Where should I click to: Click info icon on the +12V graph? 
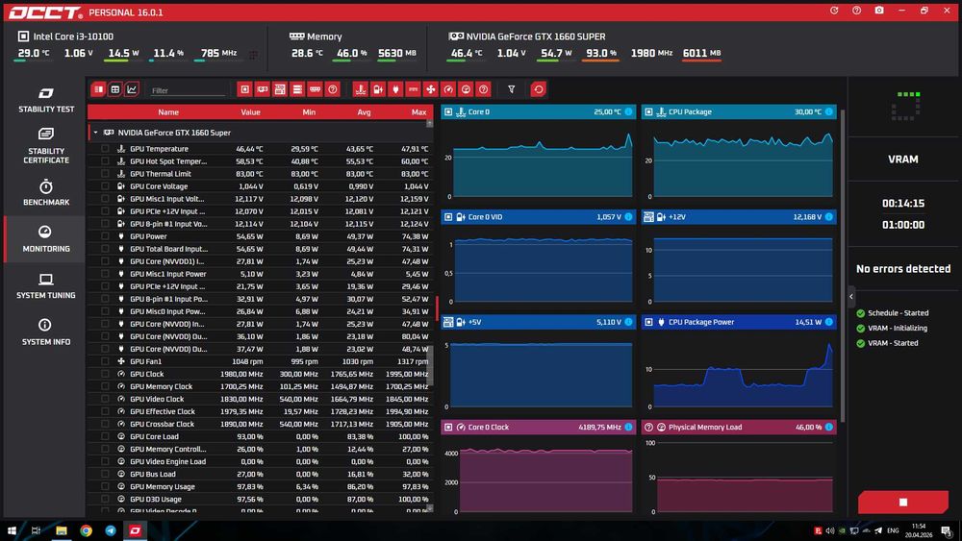click(x=829, y=217)
